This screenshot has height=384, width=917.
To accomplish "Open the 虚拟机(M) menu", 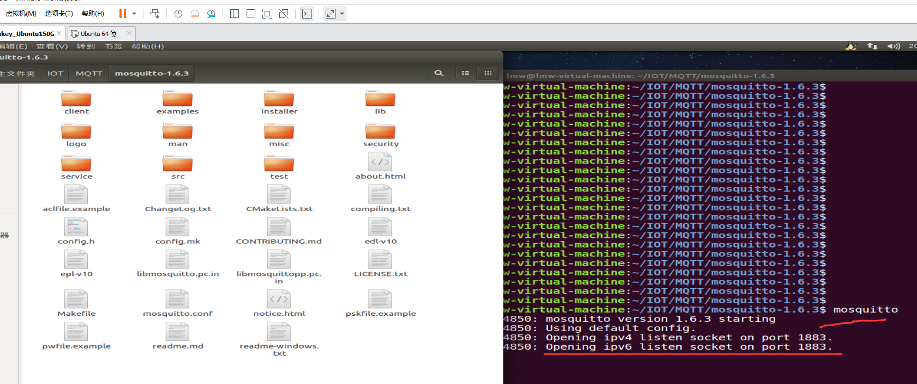I will click(x=21, y=14).
